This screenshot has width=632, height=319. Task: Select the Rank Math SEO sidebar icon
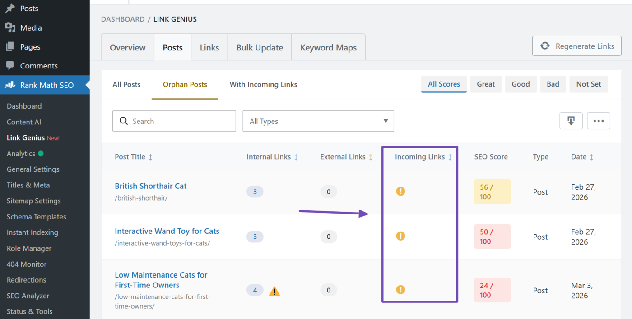point(9,85)
